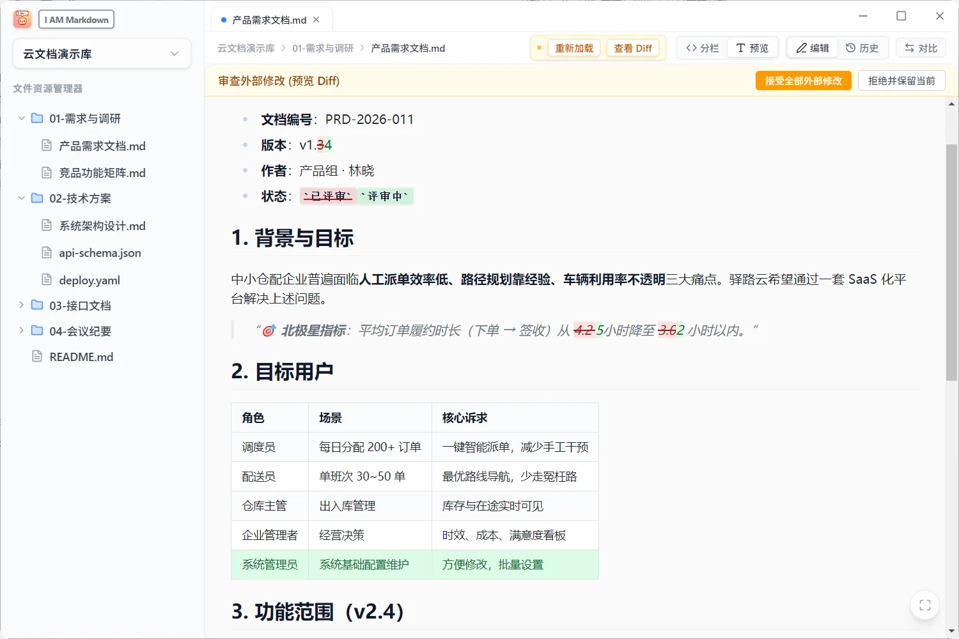Collapse the 02-技术方案 folder chevron
This screenshot has height=639, width=959.
pyautogui.click(x=22, y=198)
